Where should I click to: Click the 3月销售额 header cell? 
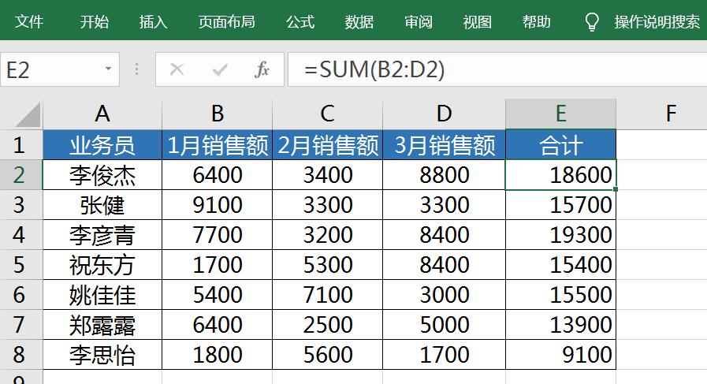coord(444,145)
